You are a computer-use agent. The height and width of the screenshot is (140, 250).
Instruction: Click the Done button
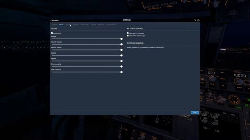coord(195,112)
